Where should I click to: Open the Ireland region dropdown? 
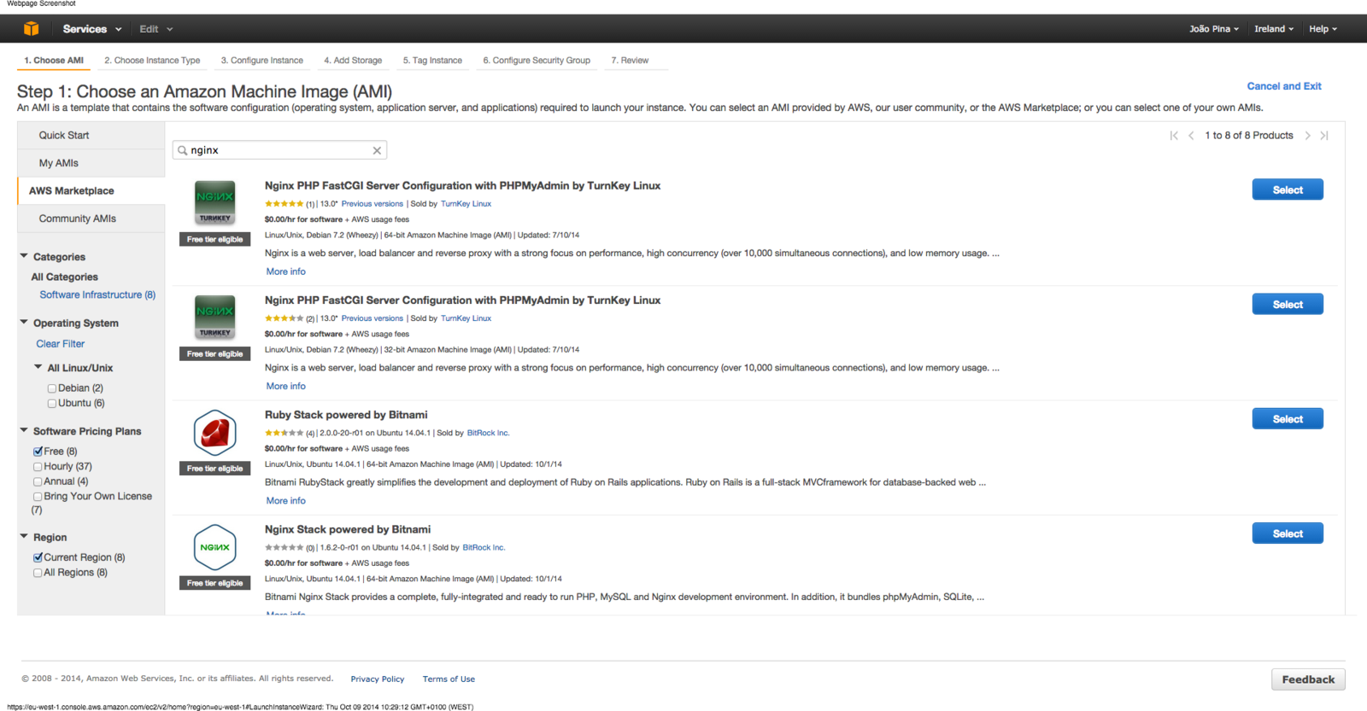[1274, 29]
